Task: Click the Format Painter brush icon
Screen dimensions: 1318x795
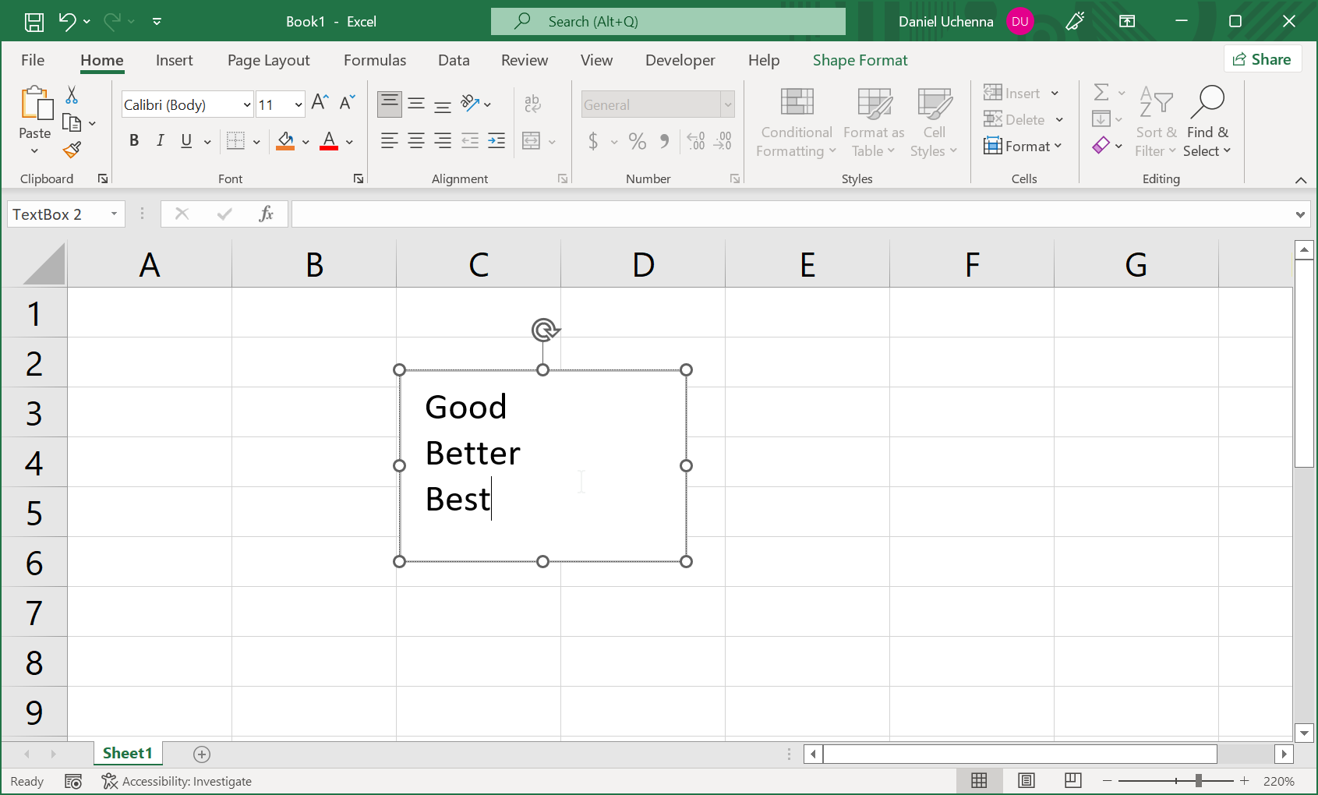Action: click(x=72, y=150)
